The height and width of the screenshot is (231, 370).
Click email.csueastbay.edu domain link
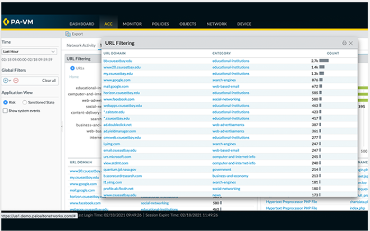click(x=120, y=150)
